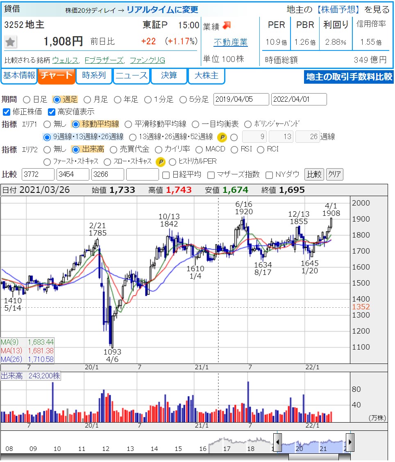This screenshot has width=395, height=462.
Task: Select the 一目均衡表 indicator radio button
Action: [195, 124]
